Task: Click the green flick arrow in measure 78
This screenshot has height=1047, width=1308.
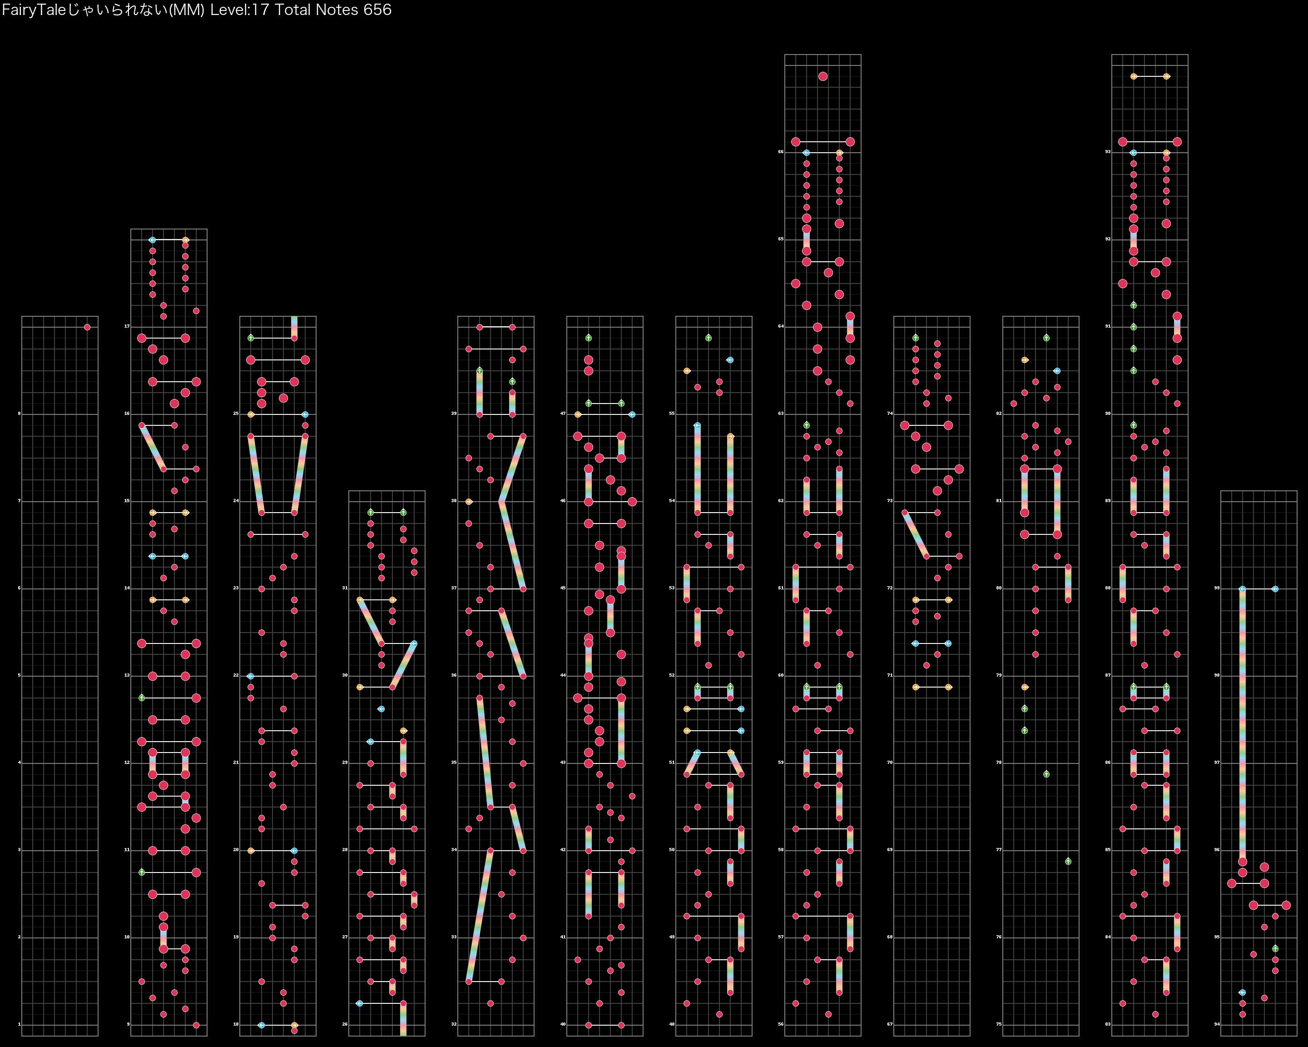Action: tap(1046, 774)
